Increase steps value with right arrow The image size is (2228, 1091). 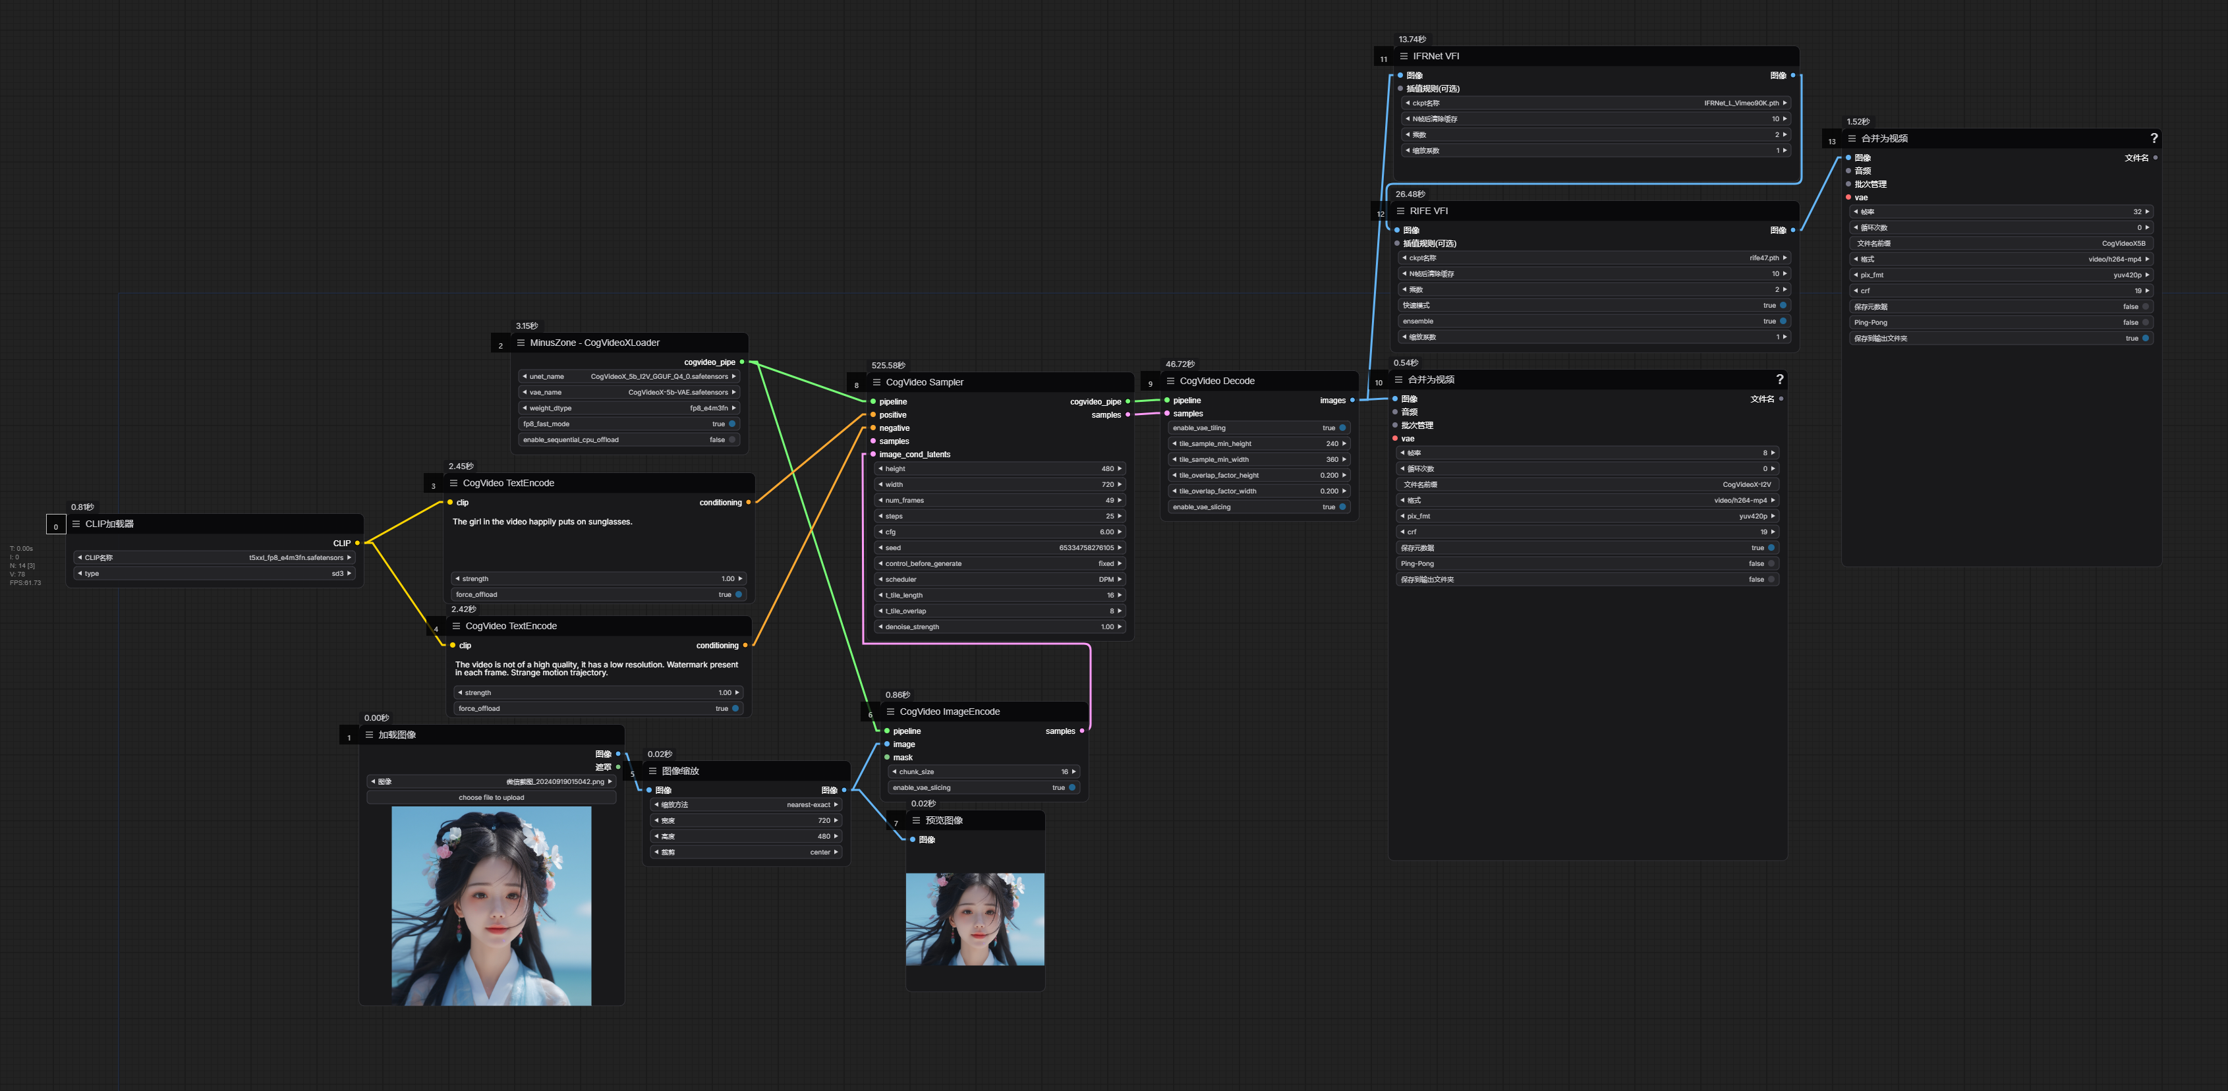tap(1119, 516)
